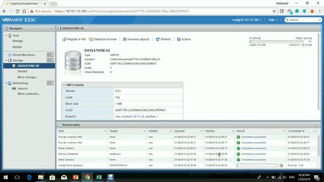
Task: Launch Edge browser from taskbar
Action: click(x=29, y=177)
